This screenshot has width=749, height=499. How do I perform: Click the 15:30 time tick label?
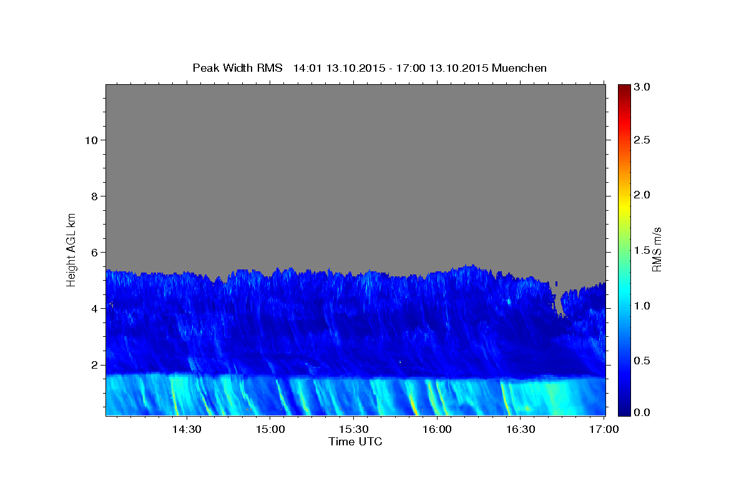pyautogui.click(x=354, y=429)
